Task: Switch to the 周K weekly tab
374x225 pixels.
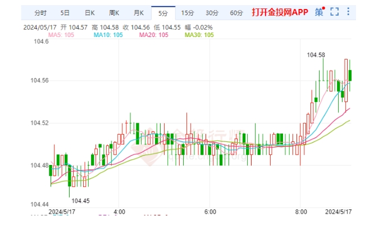Action: [114, 13]
